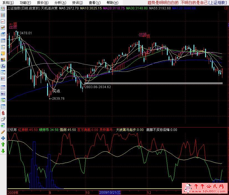Click the checklist report icon at sidebar top
Screen dimensions: 229x195
tap(3, 9)
